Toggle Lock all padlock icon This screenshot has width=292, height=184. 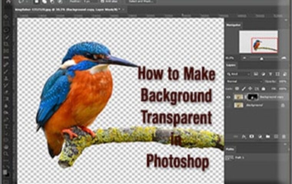[263, 89]
